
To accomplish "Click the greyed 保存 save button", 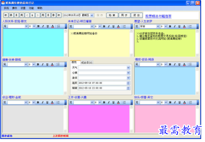I will (100, 15).
